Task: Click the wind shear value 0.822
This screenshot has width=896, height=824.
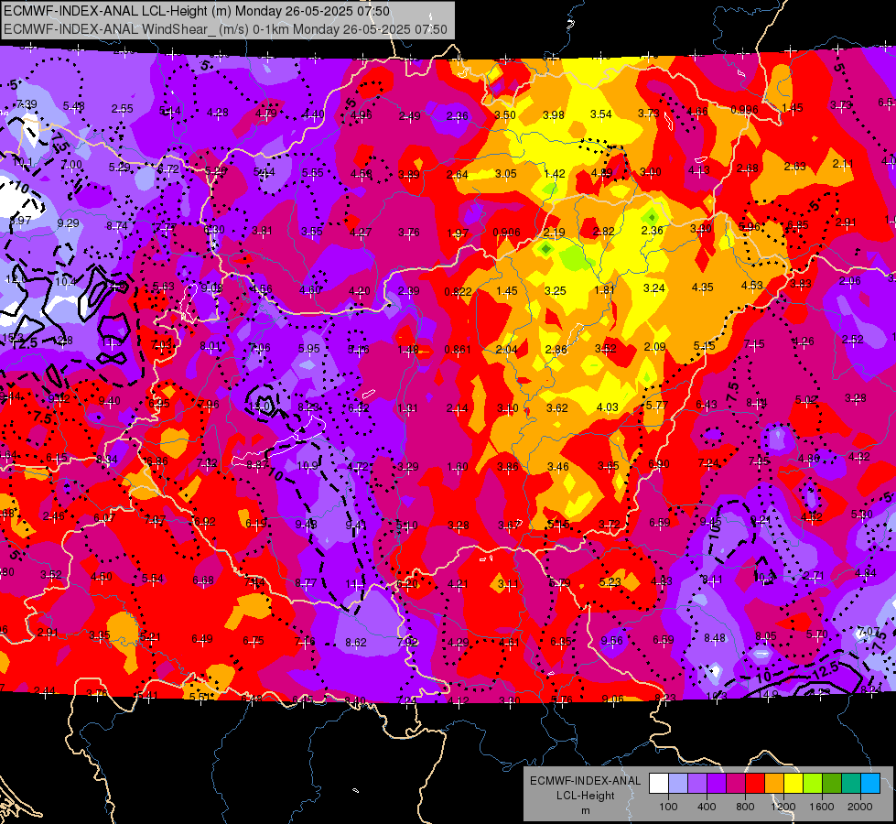Action: [x=459, y=292]
